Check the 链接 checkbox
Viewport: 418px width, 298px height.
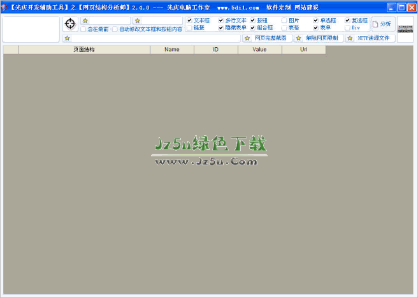(x=189, y=27)
